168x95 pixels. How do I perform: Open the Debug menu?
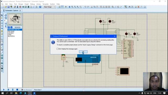point(32,4)
